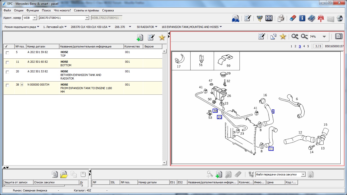
Task: Zoom out on the diagram
Action: [x=304, y=37]
